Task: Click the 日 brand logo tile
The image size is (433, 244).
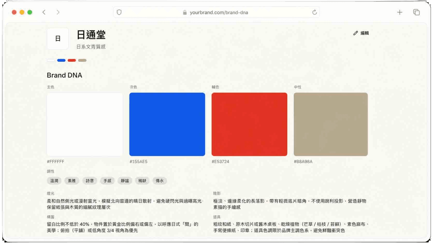Action: pos(58,39)
